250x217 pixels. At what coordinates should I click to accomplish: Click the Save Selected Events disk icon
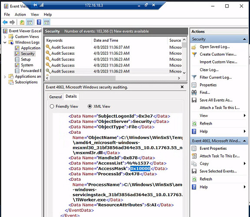pos(194,171)
